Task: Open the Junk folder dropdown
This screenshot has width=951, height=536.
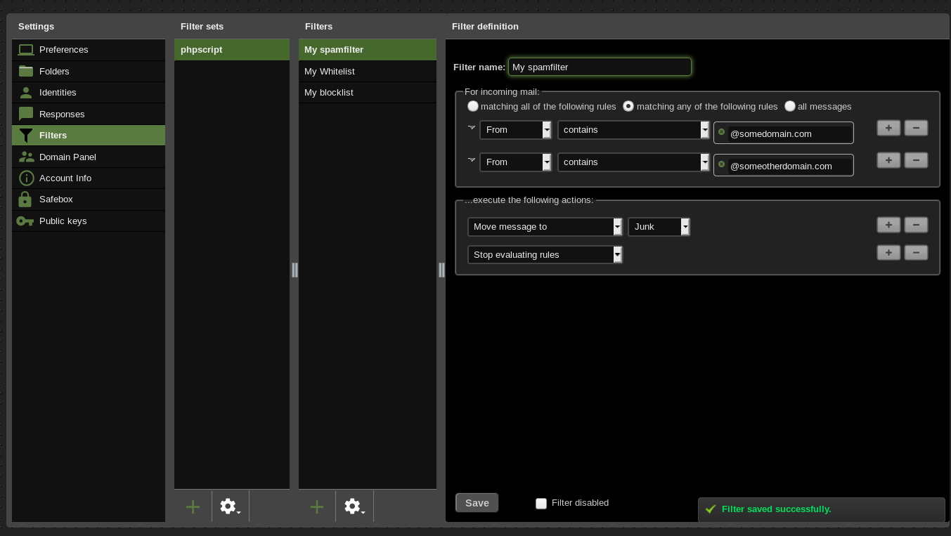Action: [659, 227]
